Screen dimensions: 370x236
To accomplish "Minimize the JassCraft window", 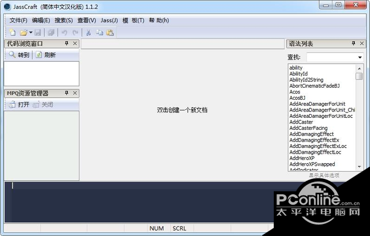I will [326, 5].
